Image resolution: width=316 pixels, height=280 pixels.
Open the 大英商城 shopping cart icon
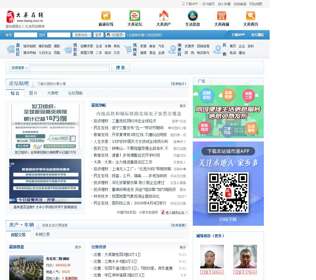point(222,16)
